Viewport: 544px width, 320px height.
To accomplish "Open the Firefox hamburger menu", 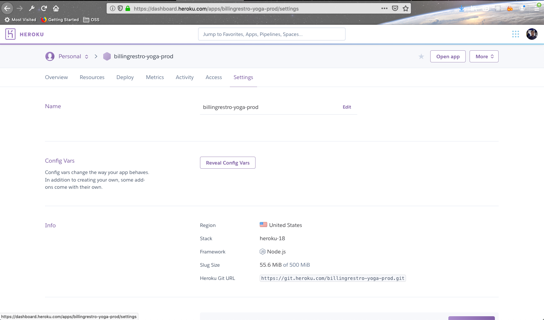I will pos(537,8).
